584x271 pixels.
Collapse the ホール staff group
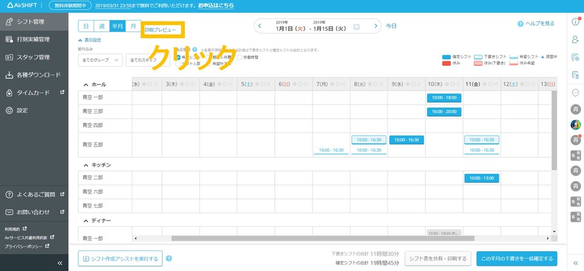pyautogui.click(x=85, y=84)
